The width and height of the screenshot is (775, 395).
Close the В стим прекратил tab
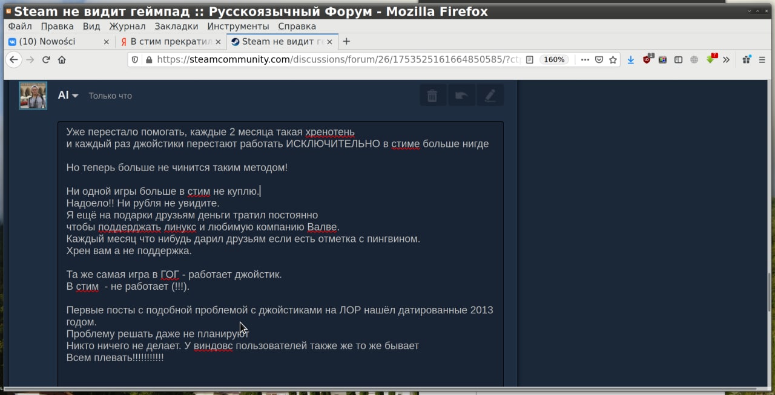218,42
